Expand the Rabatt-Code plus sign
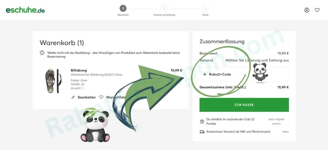 coord(204,74)
